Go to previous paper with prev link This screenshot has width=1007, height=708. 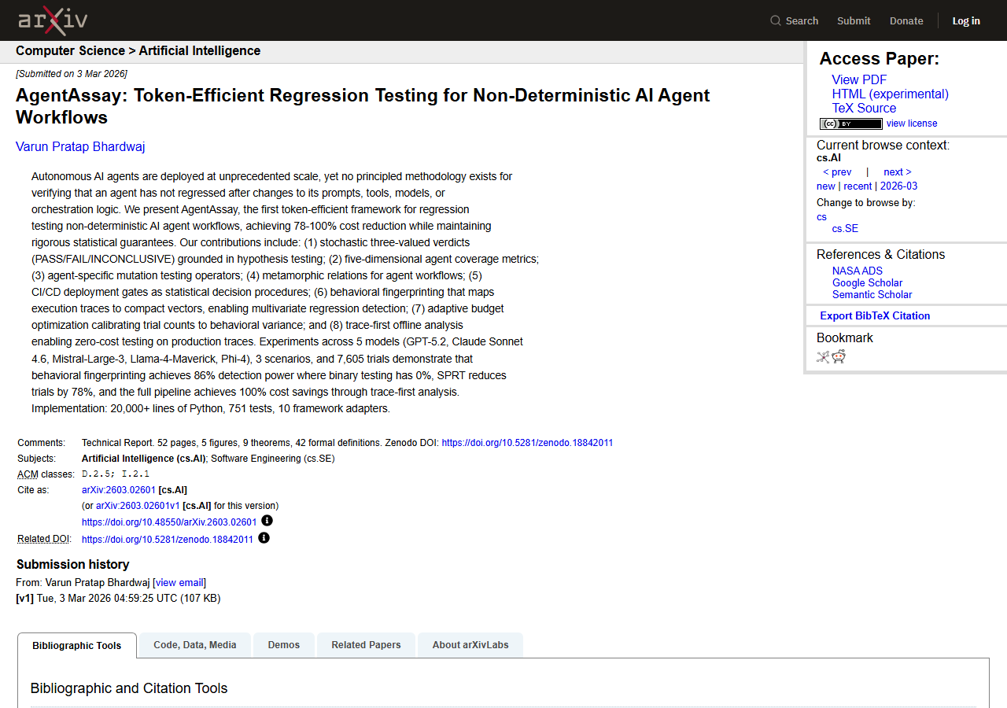(x=837, y=172)
